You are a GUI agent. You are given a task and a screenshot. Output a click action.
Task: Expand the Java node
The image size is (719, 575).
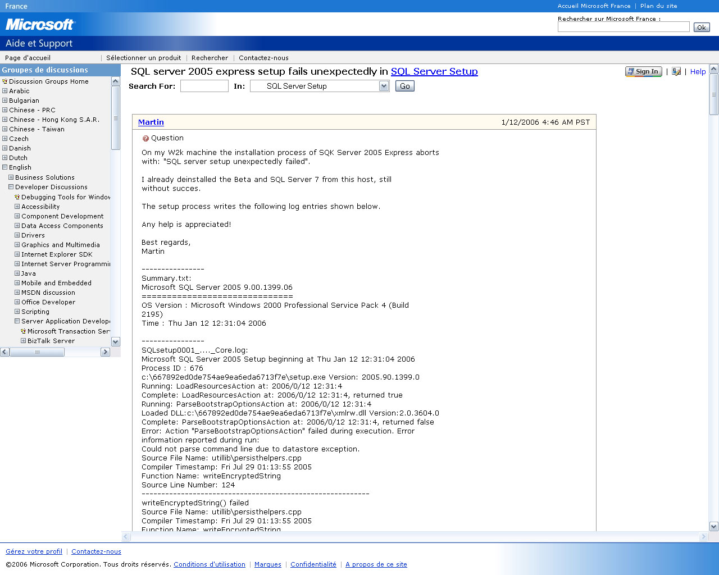17,273
